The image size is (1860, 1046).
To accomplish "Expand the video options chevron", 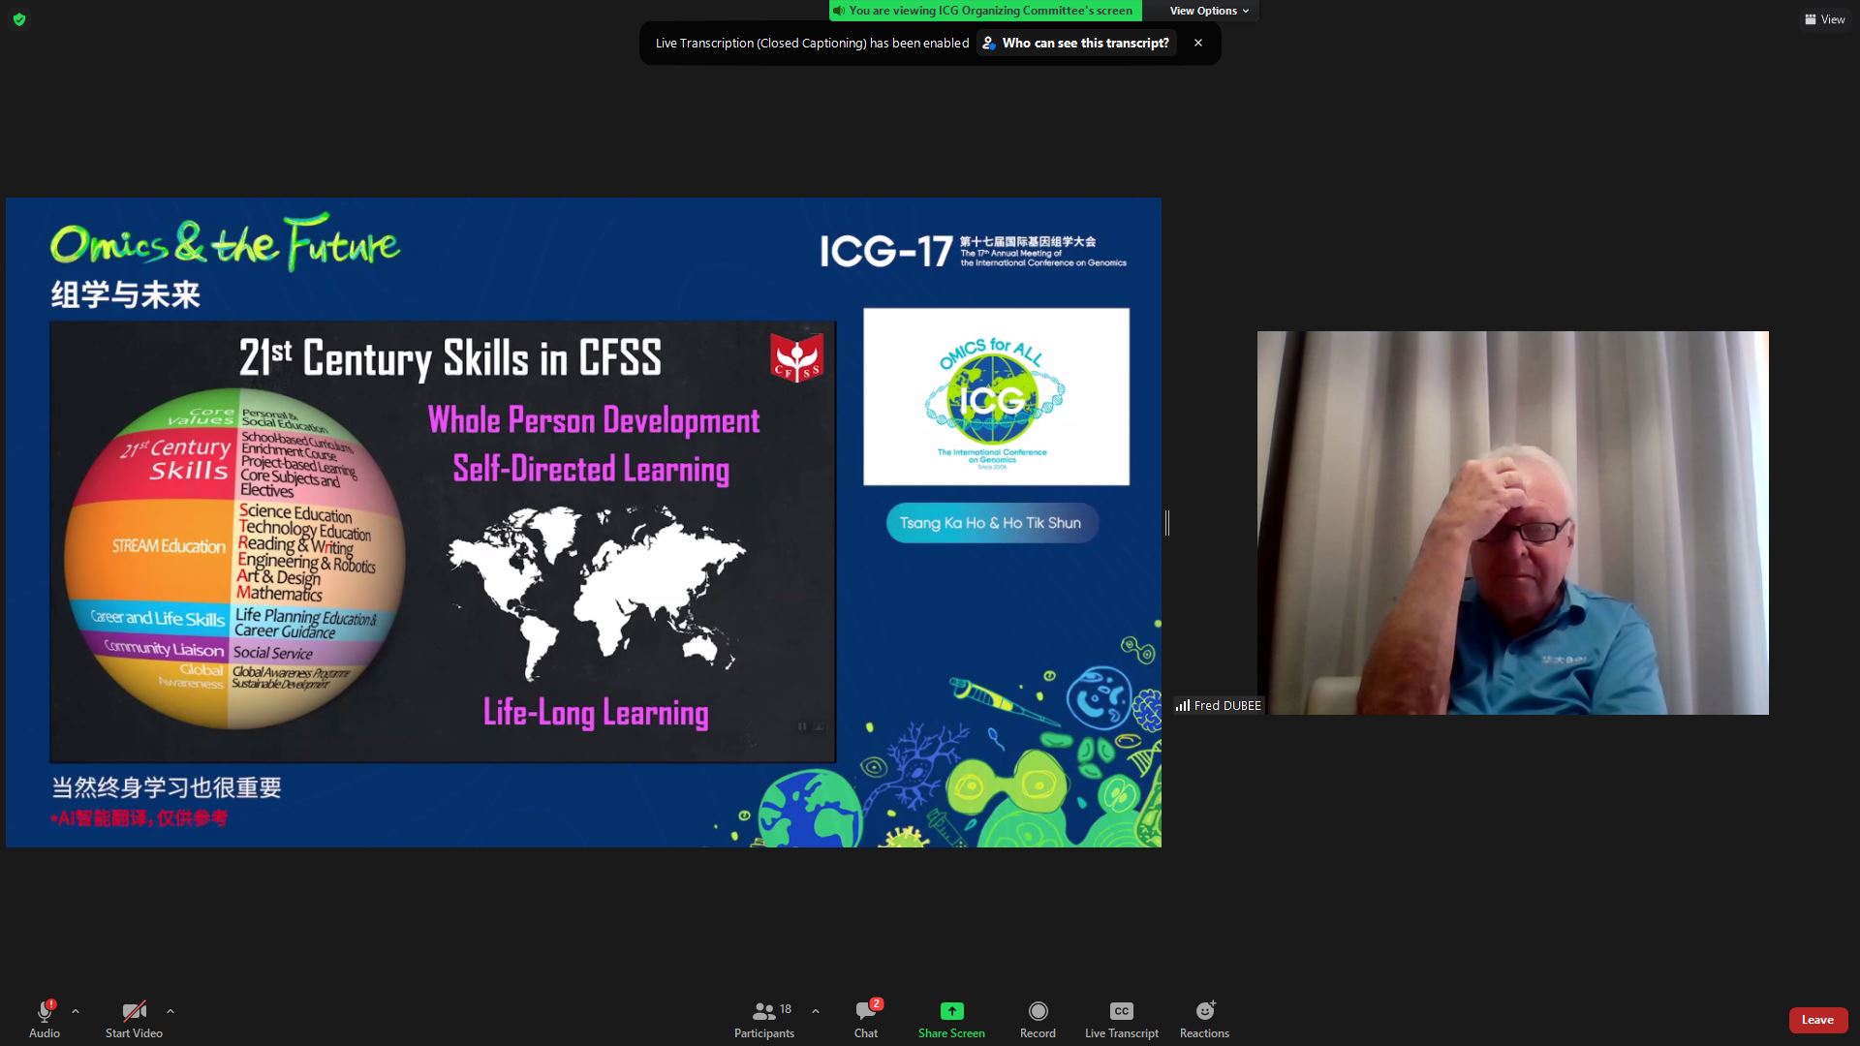I will 170,1011.
